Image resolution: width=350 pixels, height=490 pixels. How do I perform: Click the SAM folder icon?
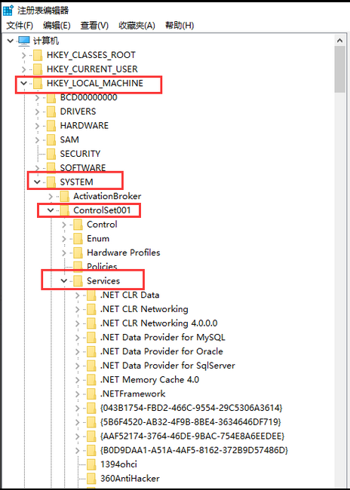(51, 139)
